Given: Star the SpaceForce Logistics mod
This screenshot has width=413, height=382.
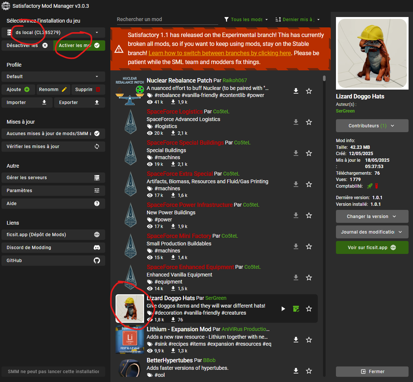Looking at the screenshot, I should click(x=309, y=122).
